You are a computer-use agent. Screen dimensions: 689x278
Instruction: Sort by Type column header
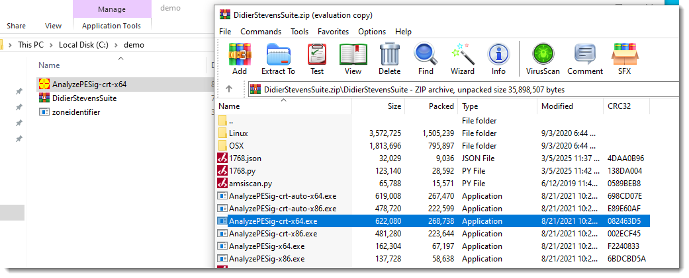click(x=497, y=106)
